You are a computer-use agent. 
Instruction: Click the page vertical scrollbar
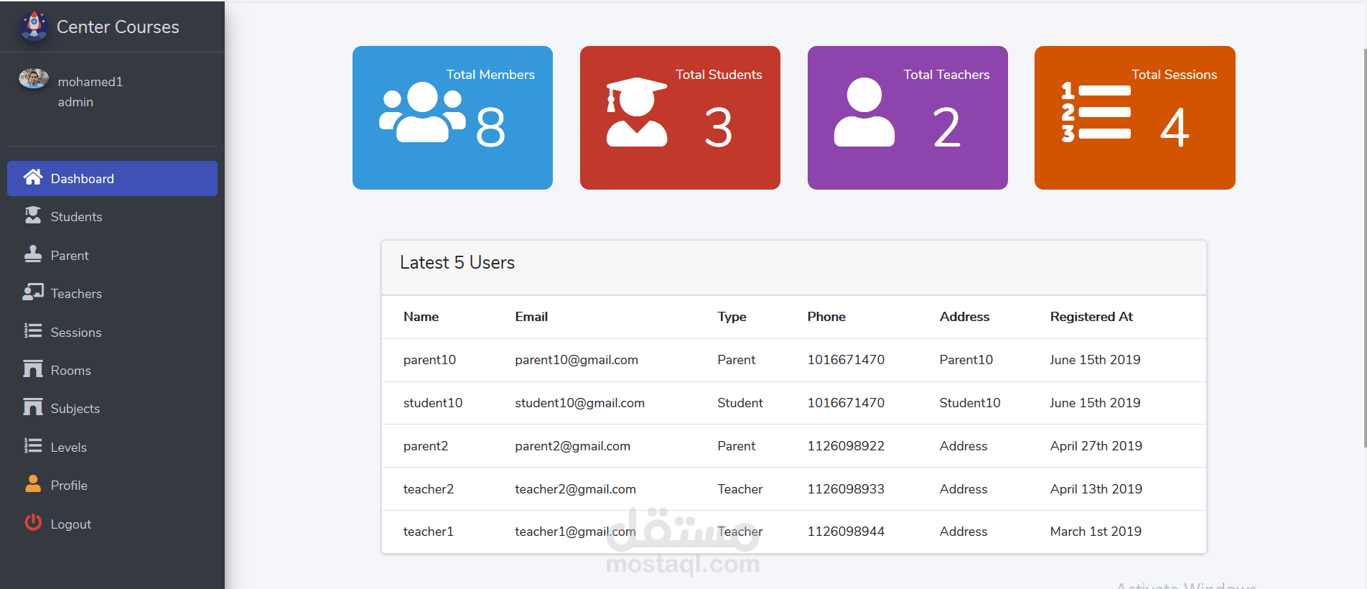point(1364,248)
